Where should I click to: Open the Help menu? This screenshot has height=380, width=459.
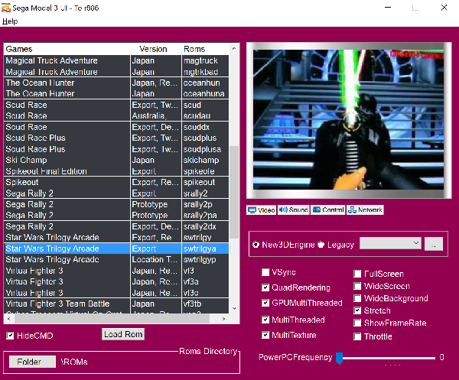pyautogui.click(x=10, y=21)
